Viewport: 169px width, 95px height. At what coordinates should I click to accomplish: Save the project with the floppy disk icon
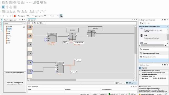point(11,2)
